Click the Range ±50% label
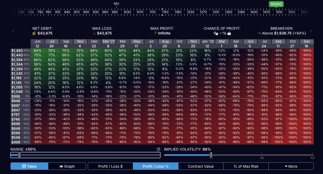This screenshot has height=174, width=323. 23,149
